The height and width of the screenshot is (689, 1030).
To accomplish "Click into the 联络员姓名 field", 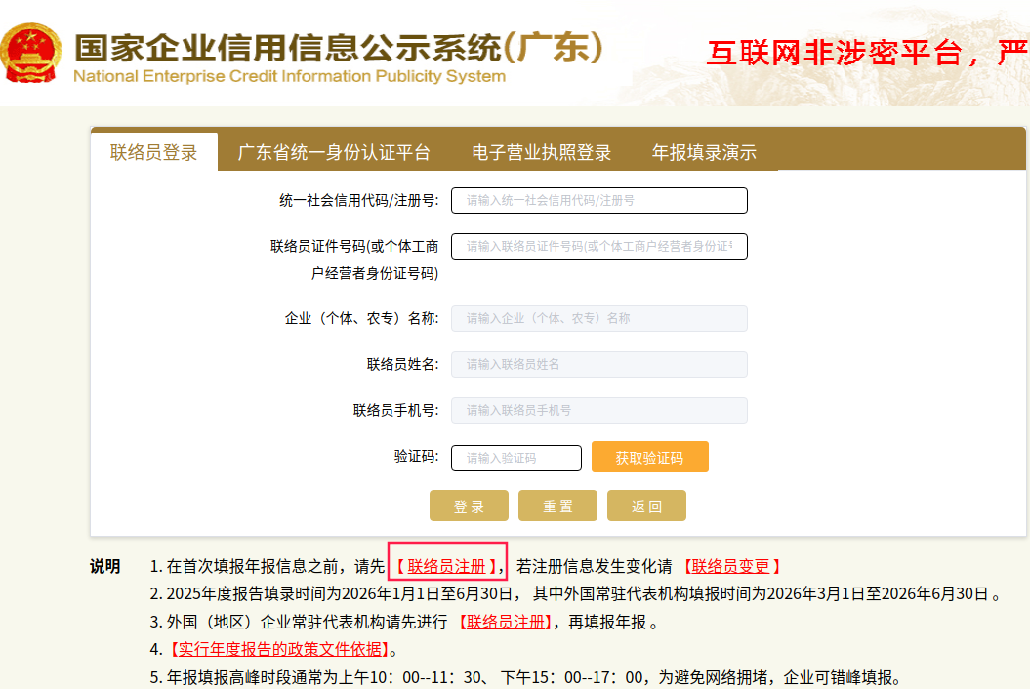I will (598, 364).
